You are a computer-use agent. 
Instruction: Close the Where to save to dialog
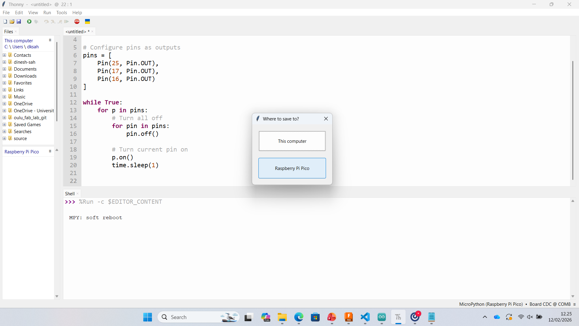coord(326,119)
